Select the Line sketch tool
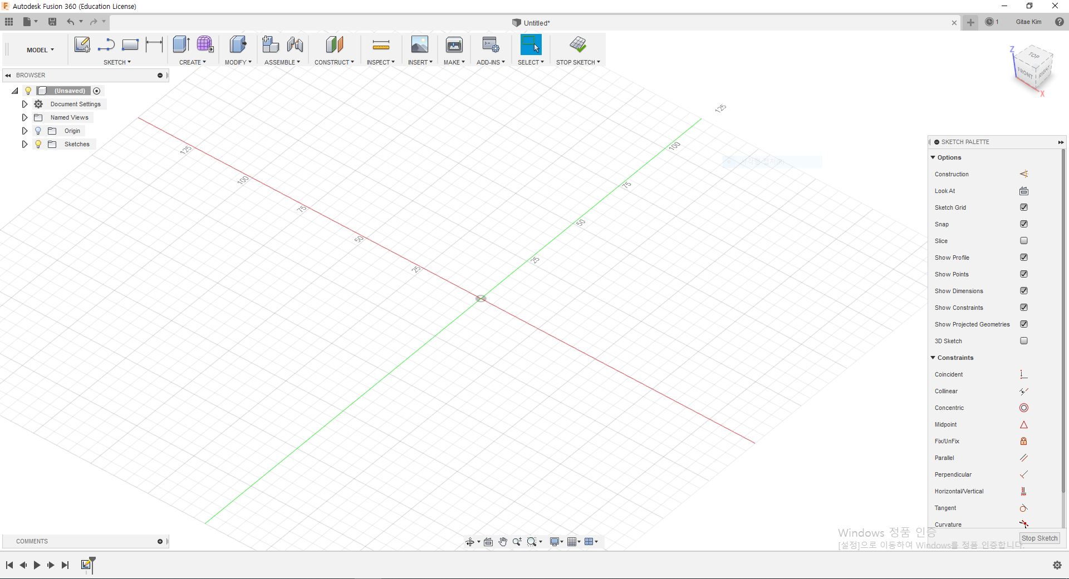 click(106, 44)
